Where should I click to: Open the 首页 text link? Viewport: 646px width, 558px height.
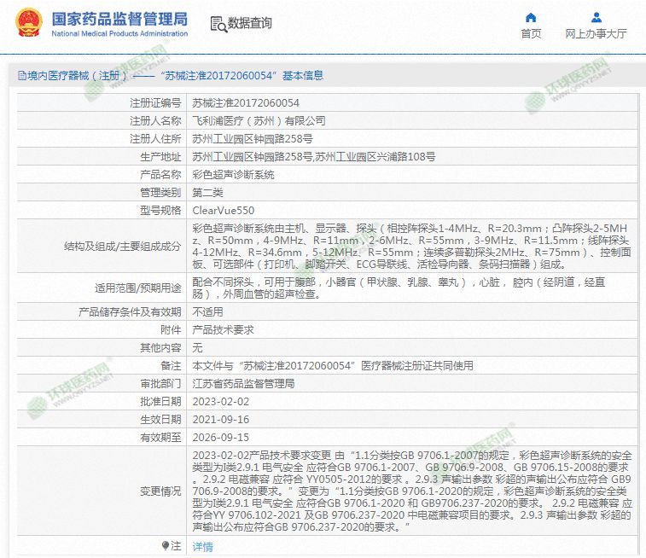coord(531,34)
